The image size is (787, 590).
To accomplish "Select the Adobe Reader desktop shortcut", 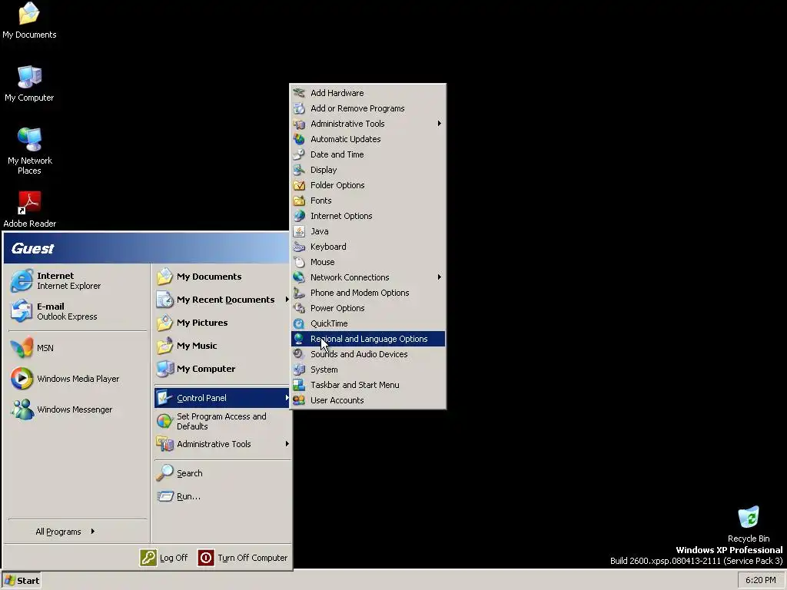I will (29, 209).
